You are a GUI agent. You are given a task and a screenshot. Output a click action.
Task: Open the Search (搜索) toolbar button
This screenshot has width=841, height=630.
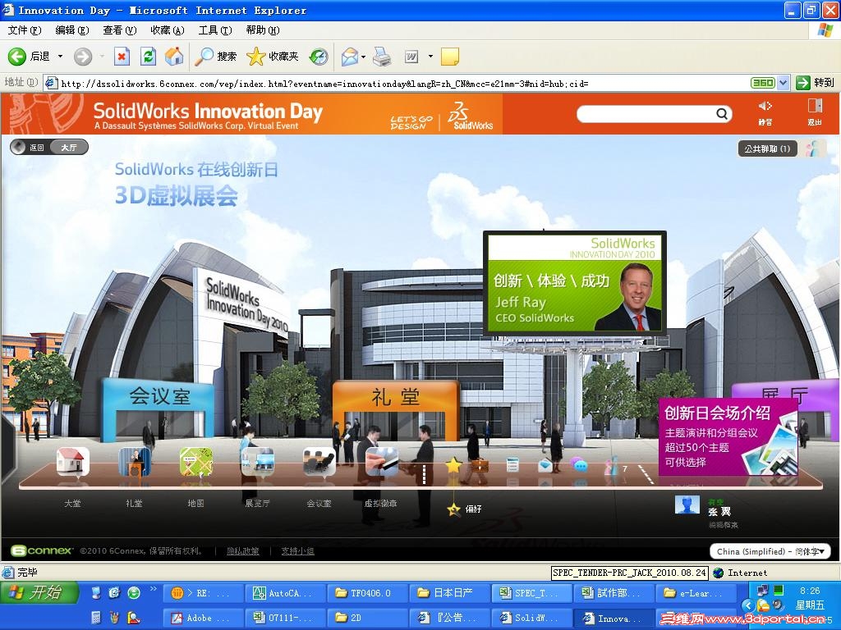point(215,57)
